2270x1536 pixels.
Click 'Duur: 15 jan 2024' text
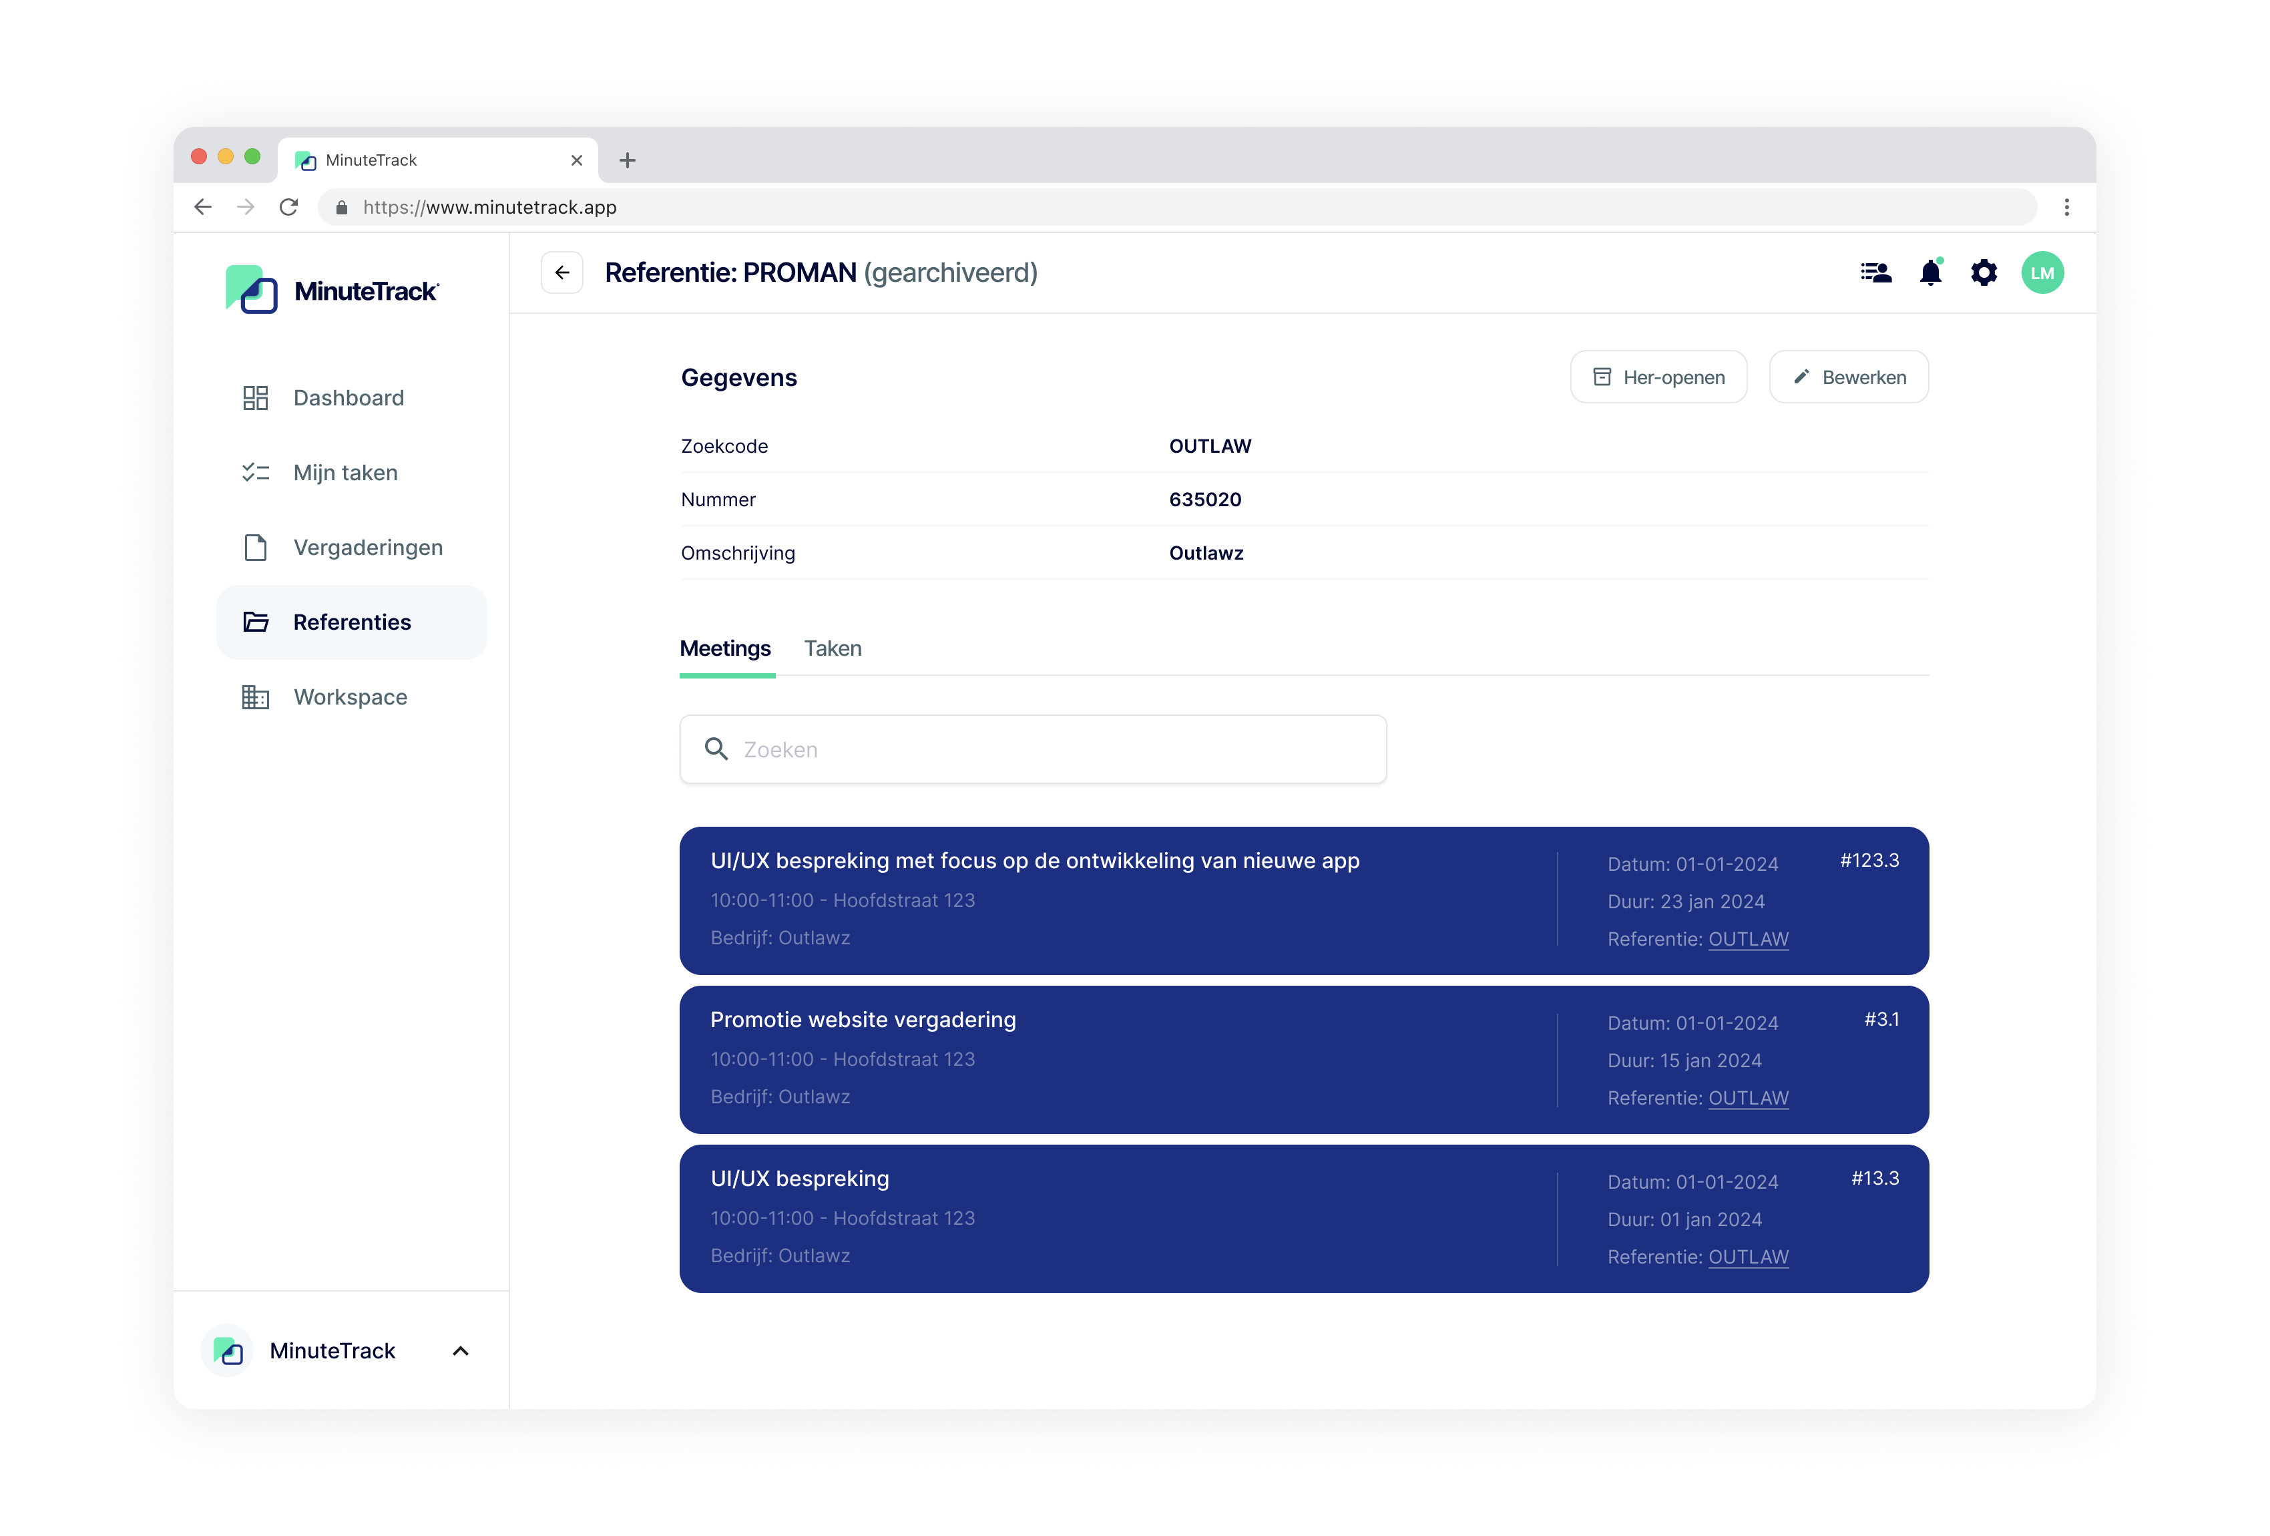point(1685,1061)
